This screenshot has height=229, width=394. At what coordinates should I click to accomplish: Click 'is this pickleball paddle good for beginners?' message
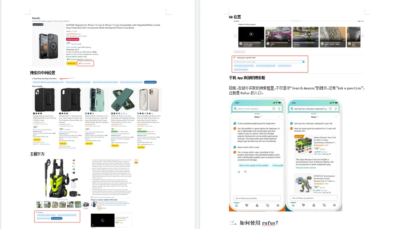(x=256, y=123)
